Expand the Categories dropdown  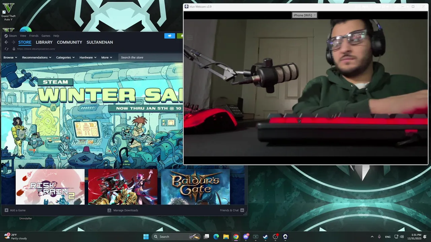65,57
